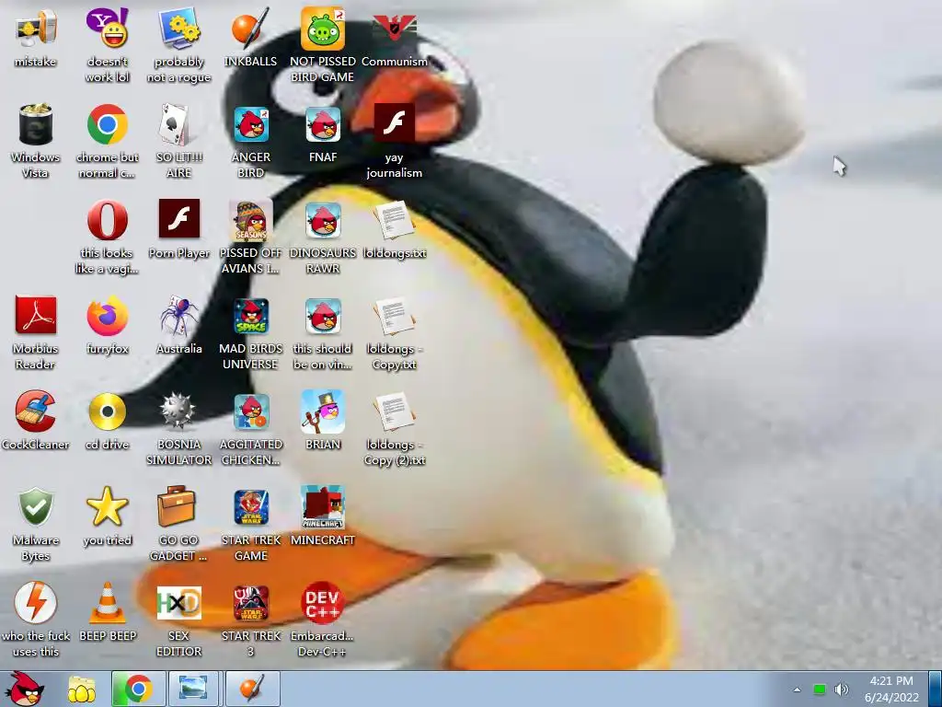
Task: Select the Embarcadero Dev-C++ icon
Action: [323, 602]
